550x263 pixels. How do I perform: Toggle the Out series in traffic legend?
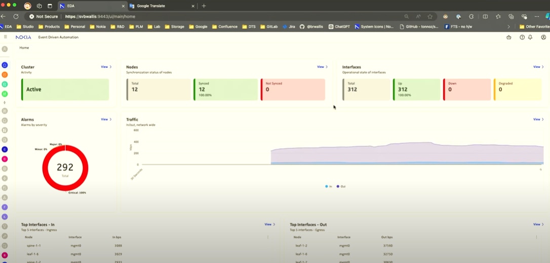[341, 186]
